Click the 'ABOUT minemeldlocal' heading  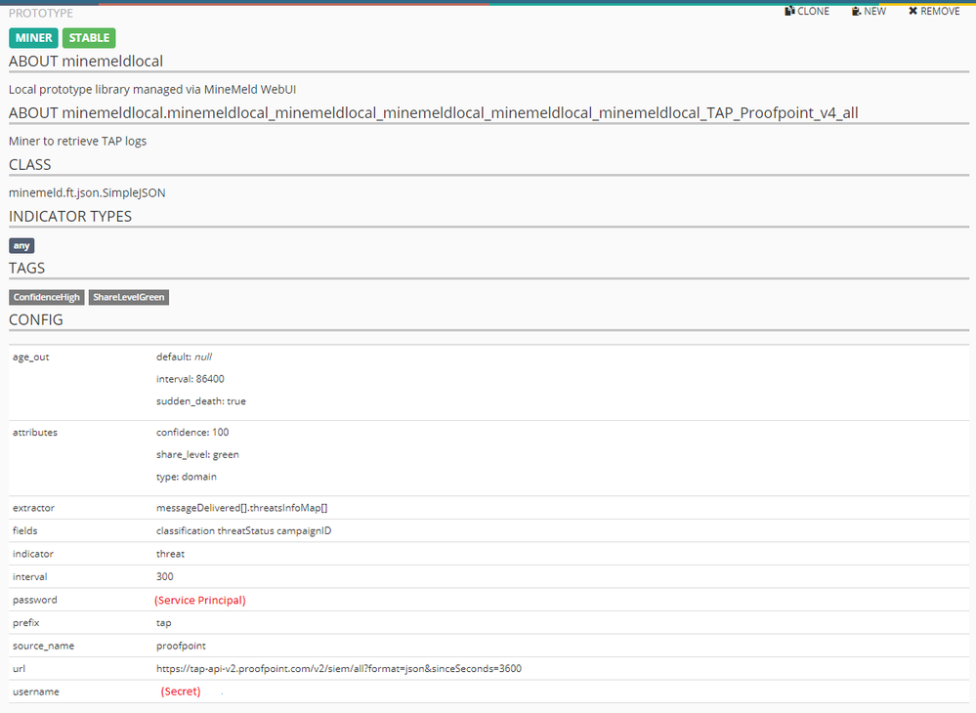86,61
